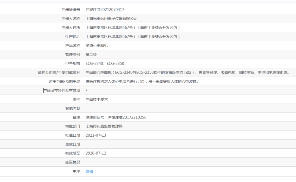The height and width of the screenshot is (182, 296).
Task: Click the 备注 label
Action: [76, 117]
